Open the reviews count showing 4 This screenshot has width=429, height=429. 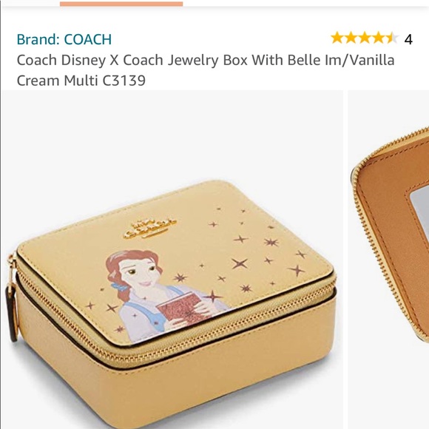point(408,39)
